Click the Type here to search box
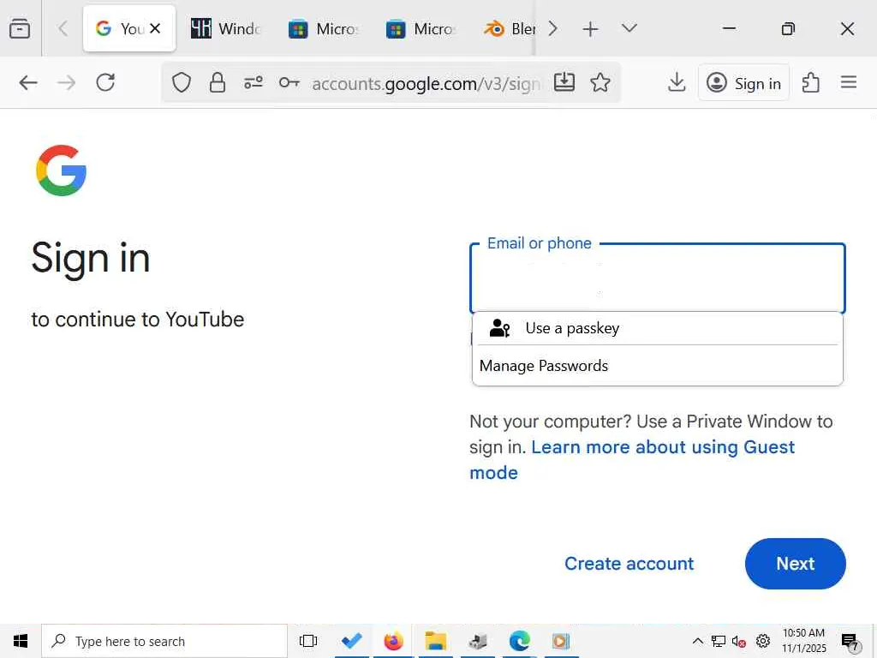 pyautogui.click(x=164, y=641)
